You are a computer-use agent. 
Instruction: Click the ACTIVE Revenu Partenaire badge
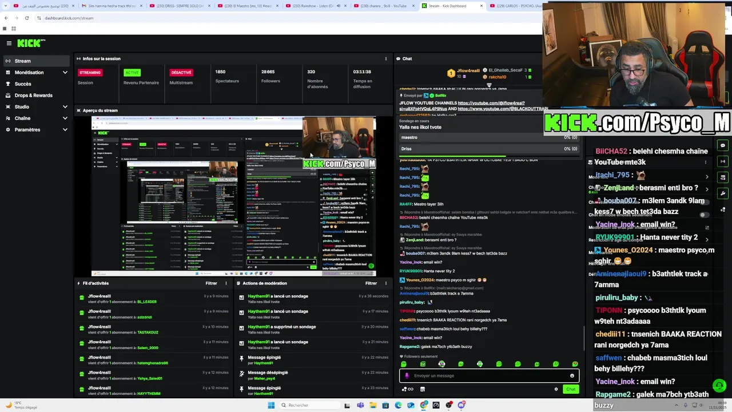click(x=132, y=73)
